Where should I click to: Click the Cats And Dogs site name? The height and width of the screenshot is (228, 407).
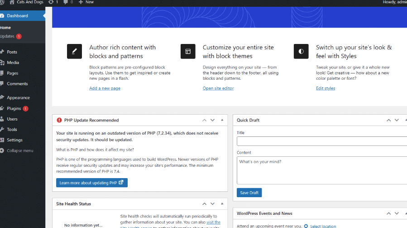point(30,2)
